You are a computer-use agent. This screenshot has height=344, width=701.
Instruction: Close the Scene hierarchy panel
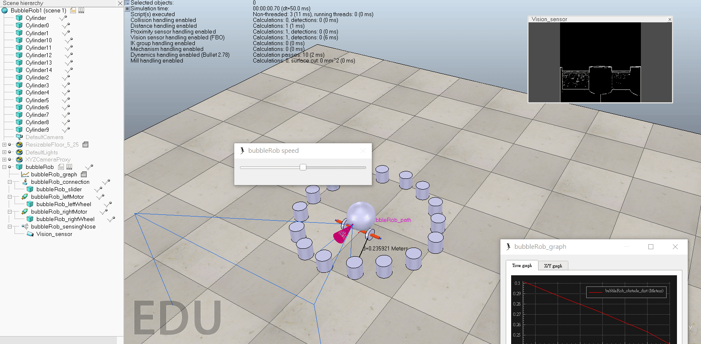click(x=120, y=3)
